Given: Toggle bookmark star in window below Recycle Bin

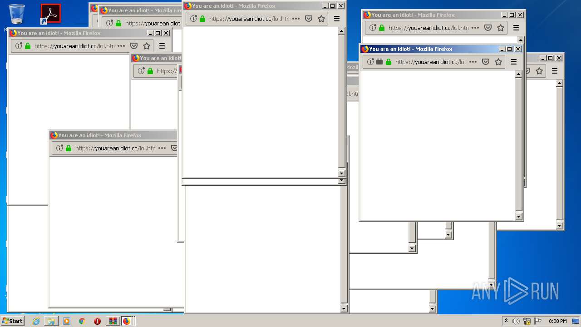Looking at the screenshot, I should coord(147,46).
